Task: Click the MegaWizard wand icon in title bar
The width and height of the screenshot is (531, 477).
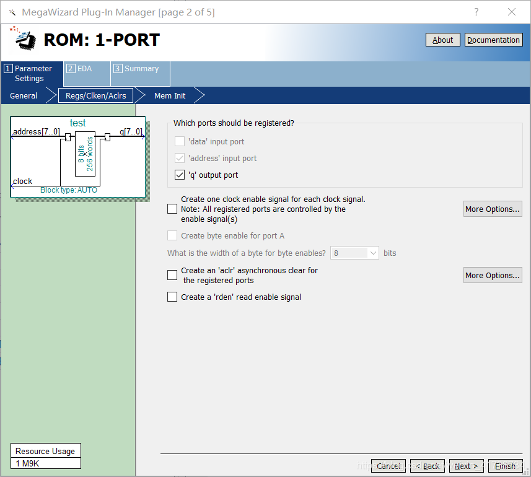Action: click(12, 12)
